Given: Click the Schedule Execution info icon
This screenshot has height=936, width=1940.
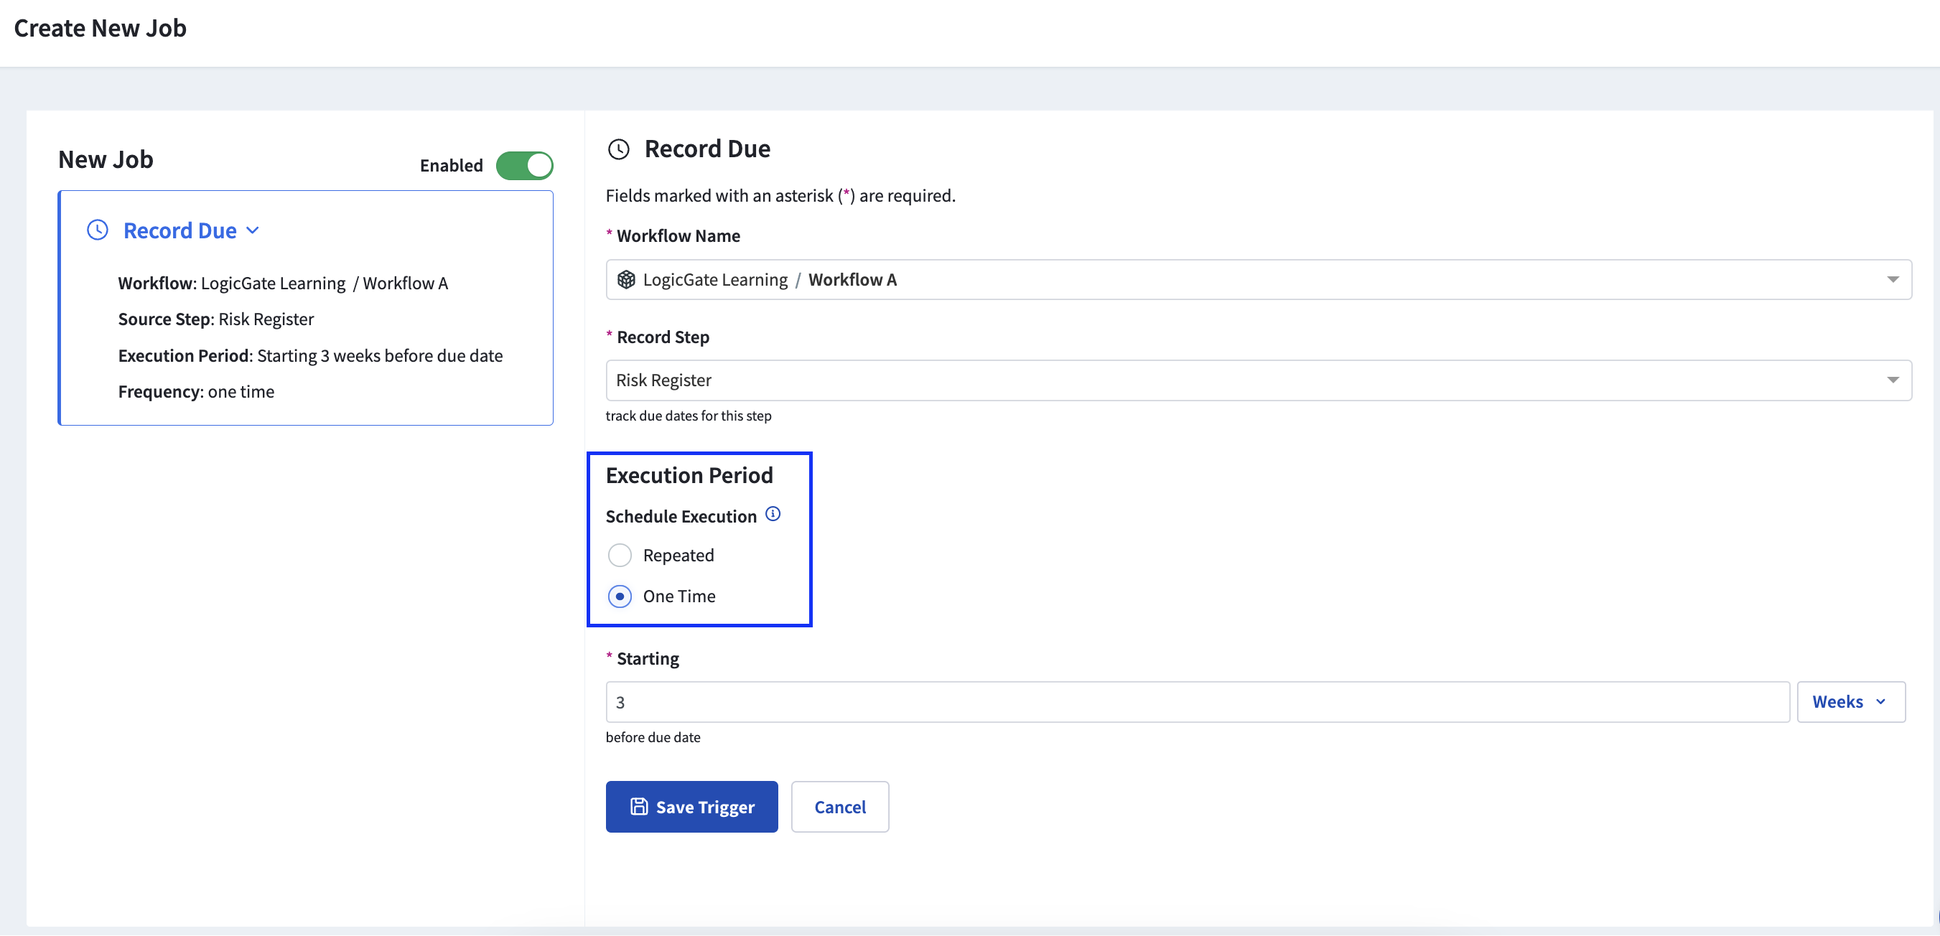Looking at the screenshot, I should pos(773,515).
